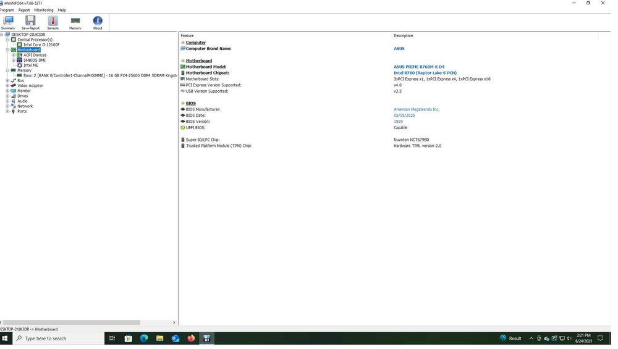Viewport: 618px width, 349px height.
Task: Open the Help menu
Action: pyautogui.click(x=62, y=11)
